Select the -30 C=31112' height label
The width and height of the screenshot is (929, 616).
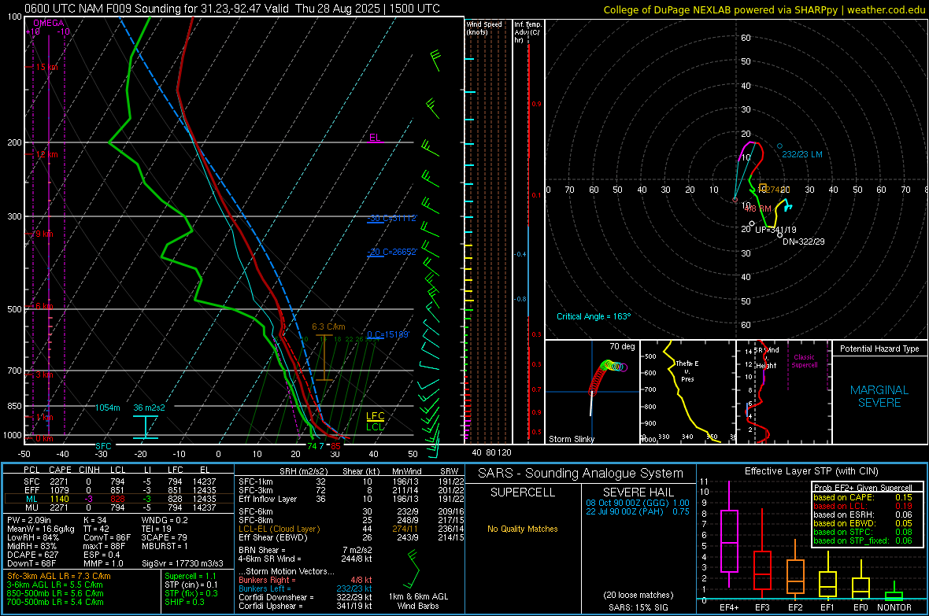391,218
